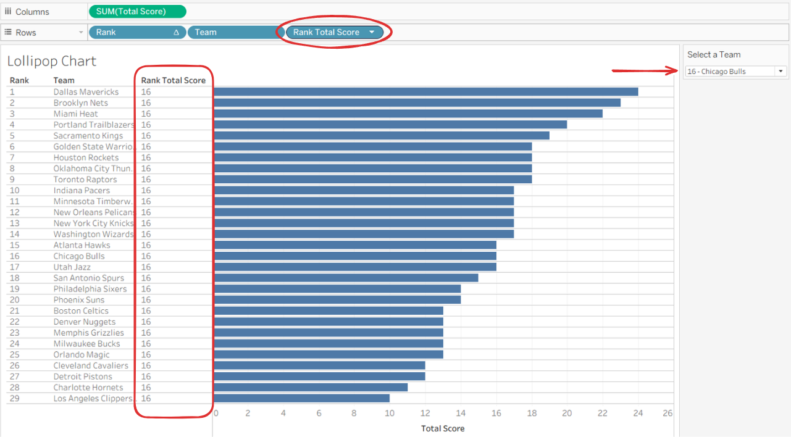Viewport: 791px width, 437px height.
Task: Click the Total Score axis title
Action: (x=443, y=428)
